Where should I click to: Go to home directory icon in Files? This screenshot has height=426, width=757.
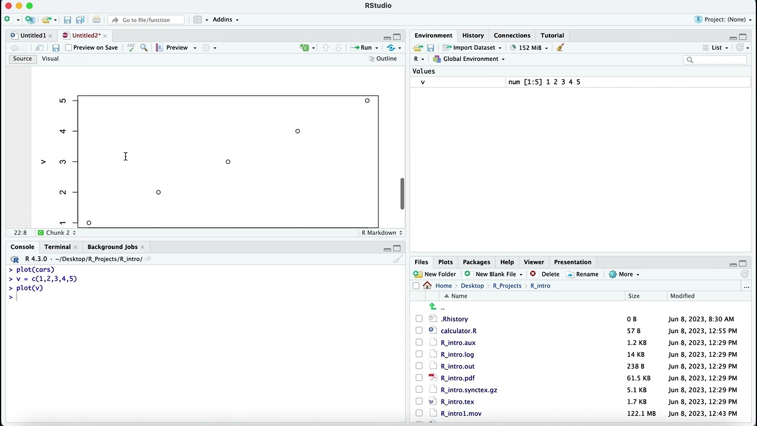coord(427,286)
